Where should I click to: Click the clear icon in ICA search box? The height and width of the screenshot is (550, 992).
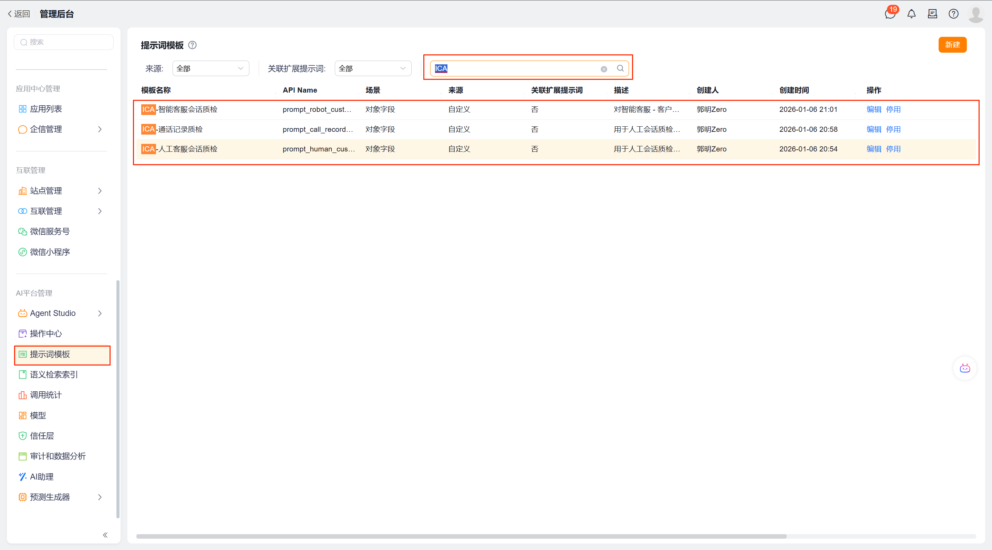pyautogui.click(x=603, y=69)
